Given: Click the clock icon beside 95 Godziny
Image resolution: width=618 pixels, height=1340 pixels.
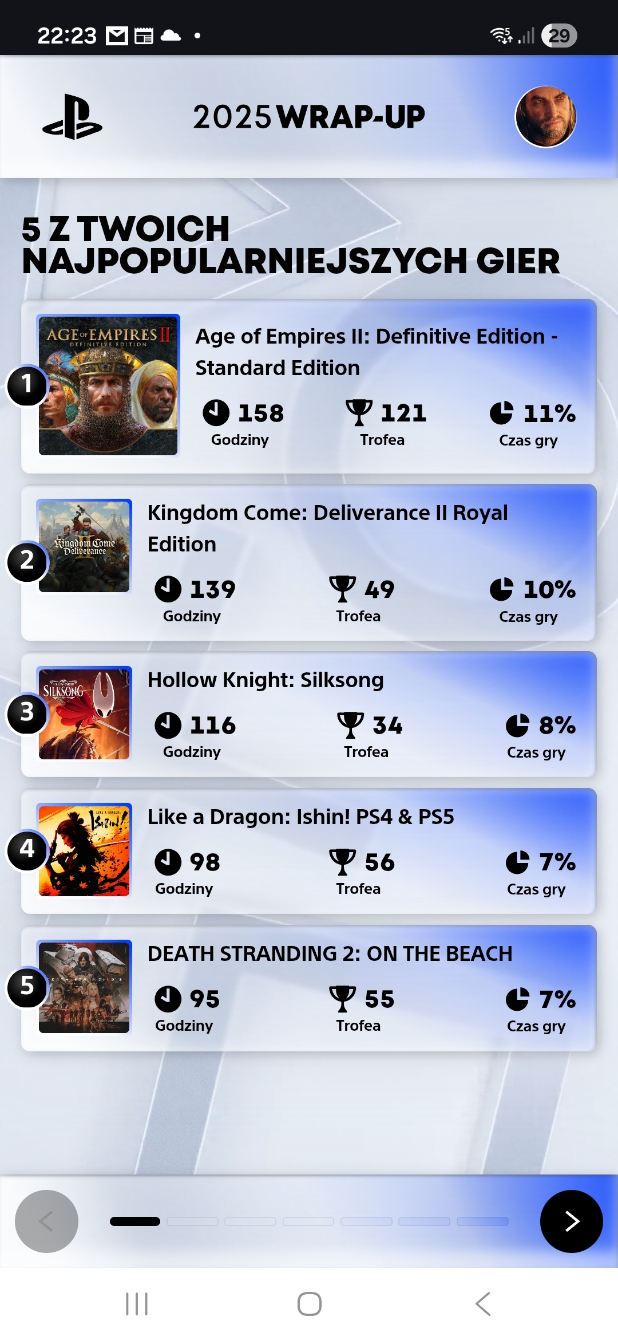Looking at the screenshot, I should [x=168, y=999].
